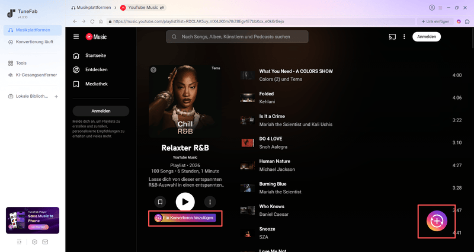Click the mail envelope icon at bottom
Viewport: 474px width, 252px height.
(x=45, y=242)
